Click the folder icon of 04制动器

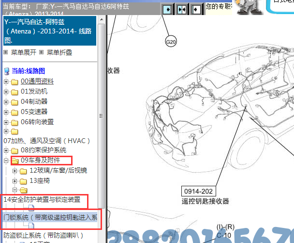pos(15,102)
